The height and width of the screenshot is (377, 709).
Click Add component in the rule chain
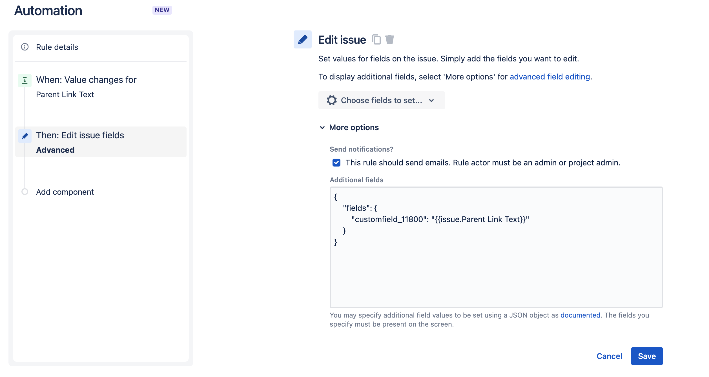[x=65, y=192]
